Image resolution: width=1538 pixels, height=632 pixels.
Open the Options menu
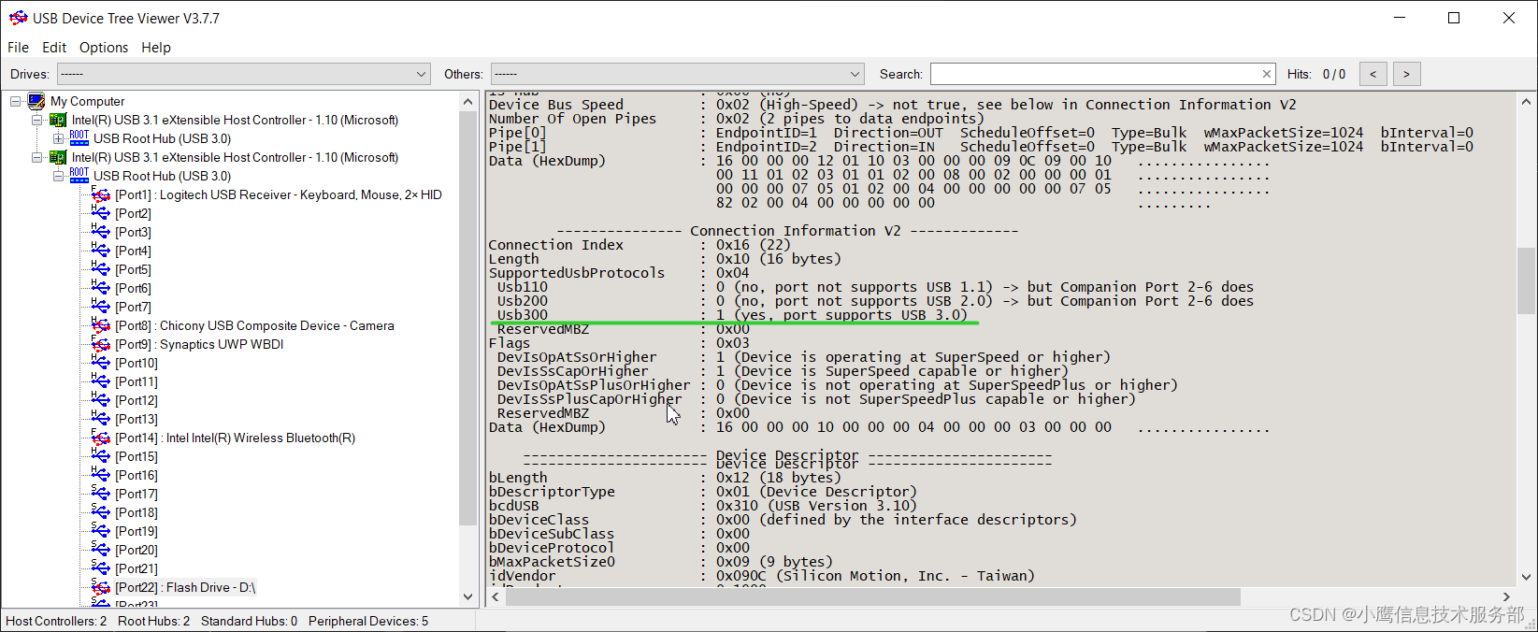(104, 48)
